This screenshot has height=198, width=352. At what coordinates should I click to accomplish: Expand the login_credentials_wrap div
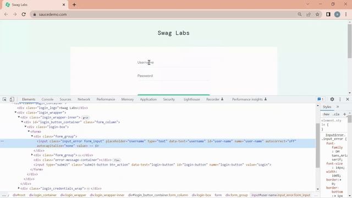point(19,188)
